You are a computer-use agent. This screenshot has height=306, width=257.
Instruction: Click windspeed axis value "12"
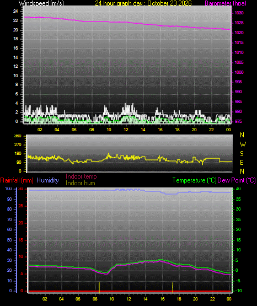point(15,66)
